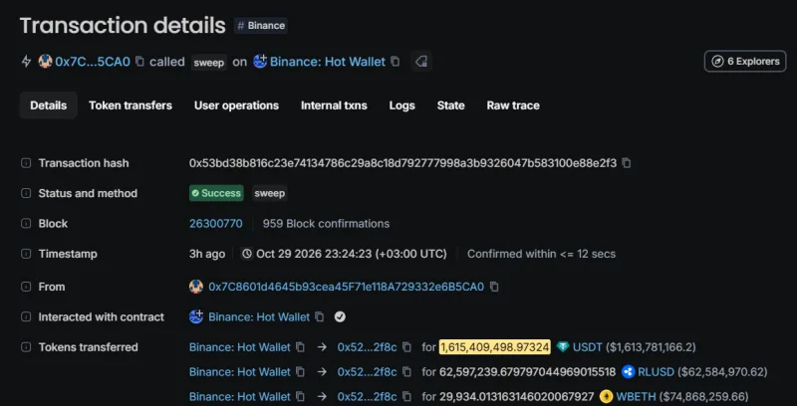The height and width of the screenshot is (406, 797).
Task: Click the avatar icon beside From address
Action: point(196,287)
